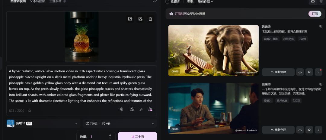Download the bar scene video
This screenshot has height=140, width=326.
click(300, 130)
